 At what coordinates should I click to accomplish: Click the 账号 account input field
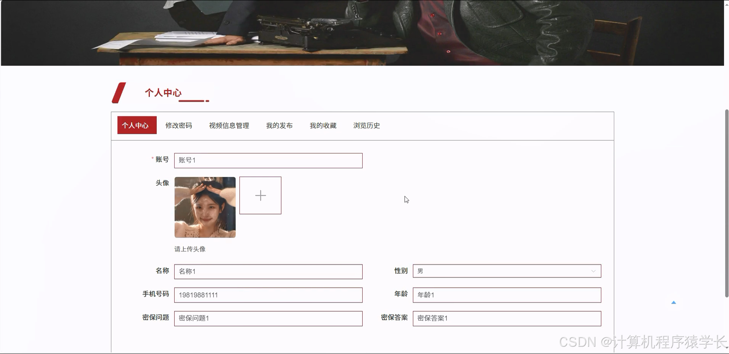point(268,160)
